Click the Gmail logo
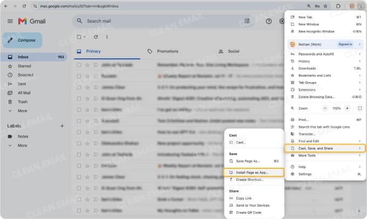 pyautogui.click(x=32, y=21)
